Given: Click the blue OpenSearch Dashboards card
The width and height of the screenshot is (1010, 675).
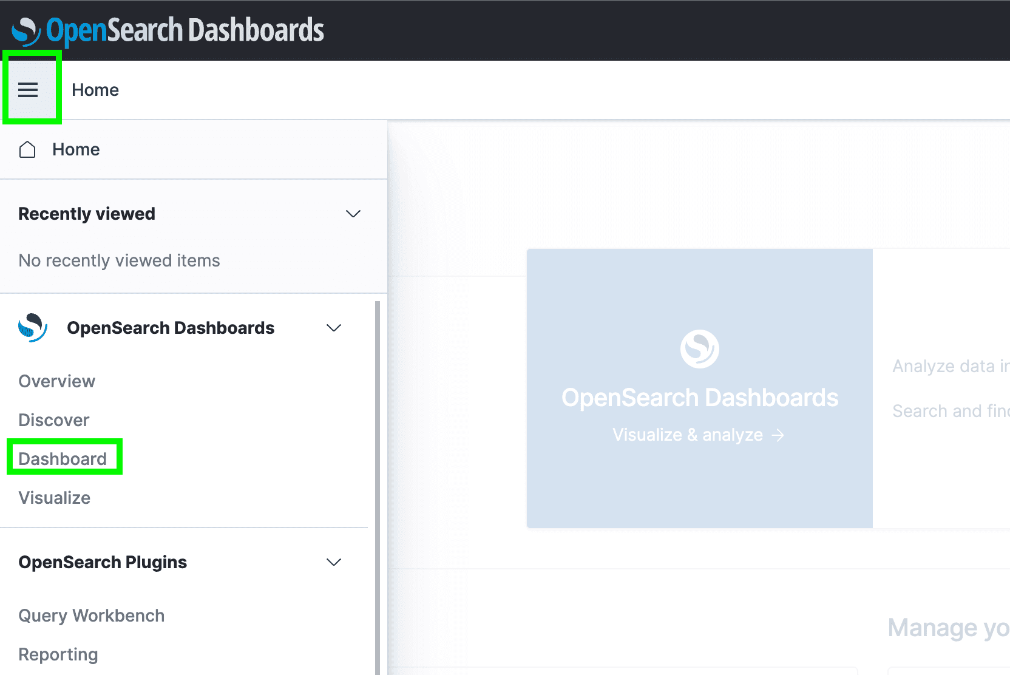Looking at the screenshot, I should pyautogui.click(x=700, y=388).
